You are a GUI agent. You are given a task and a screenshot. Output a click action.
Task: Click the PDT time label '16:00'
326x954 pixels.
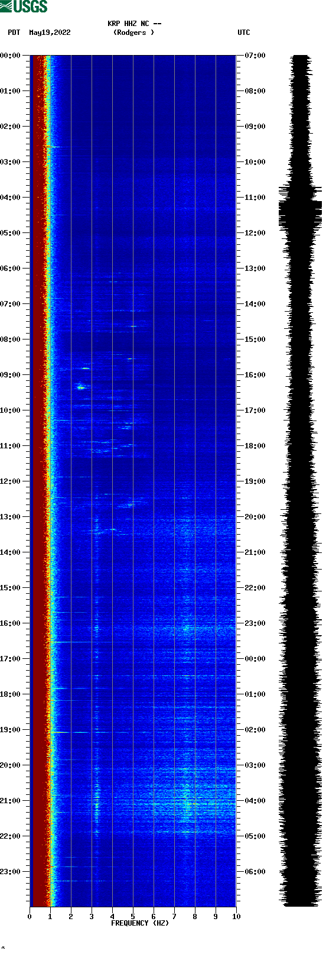pos(10,623)
